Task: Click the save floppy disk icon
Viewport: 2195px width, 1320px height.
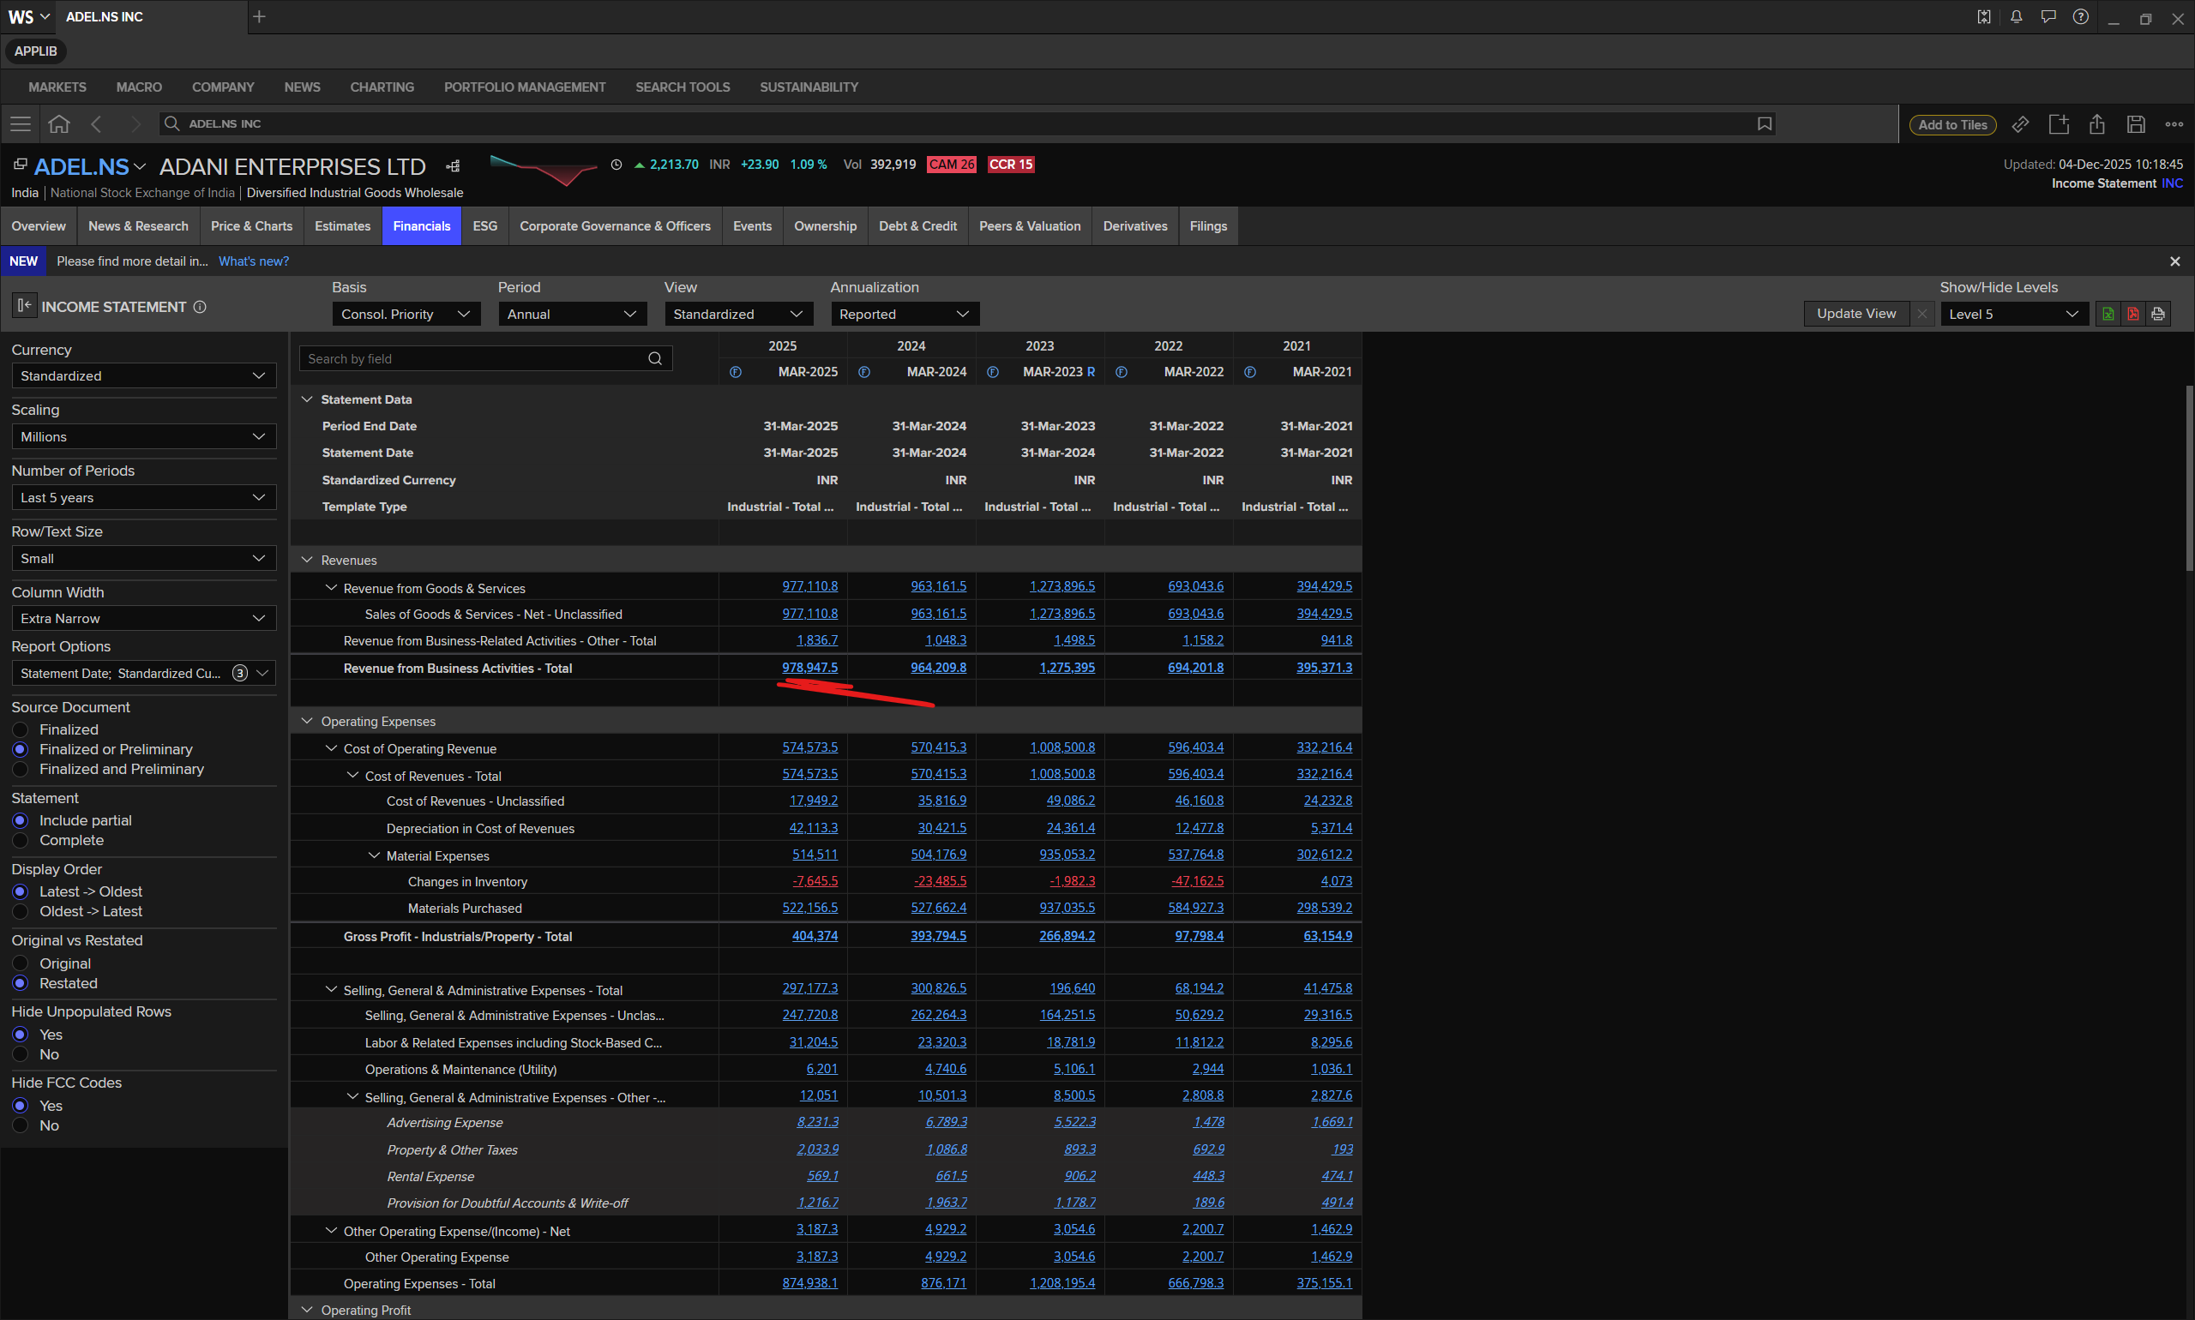Action: 2135,124
